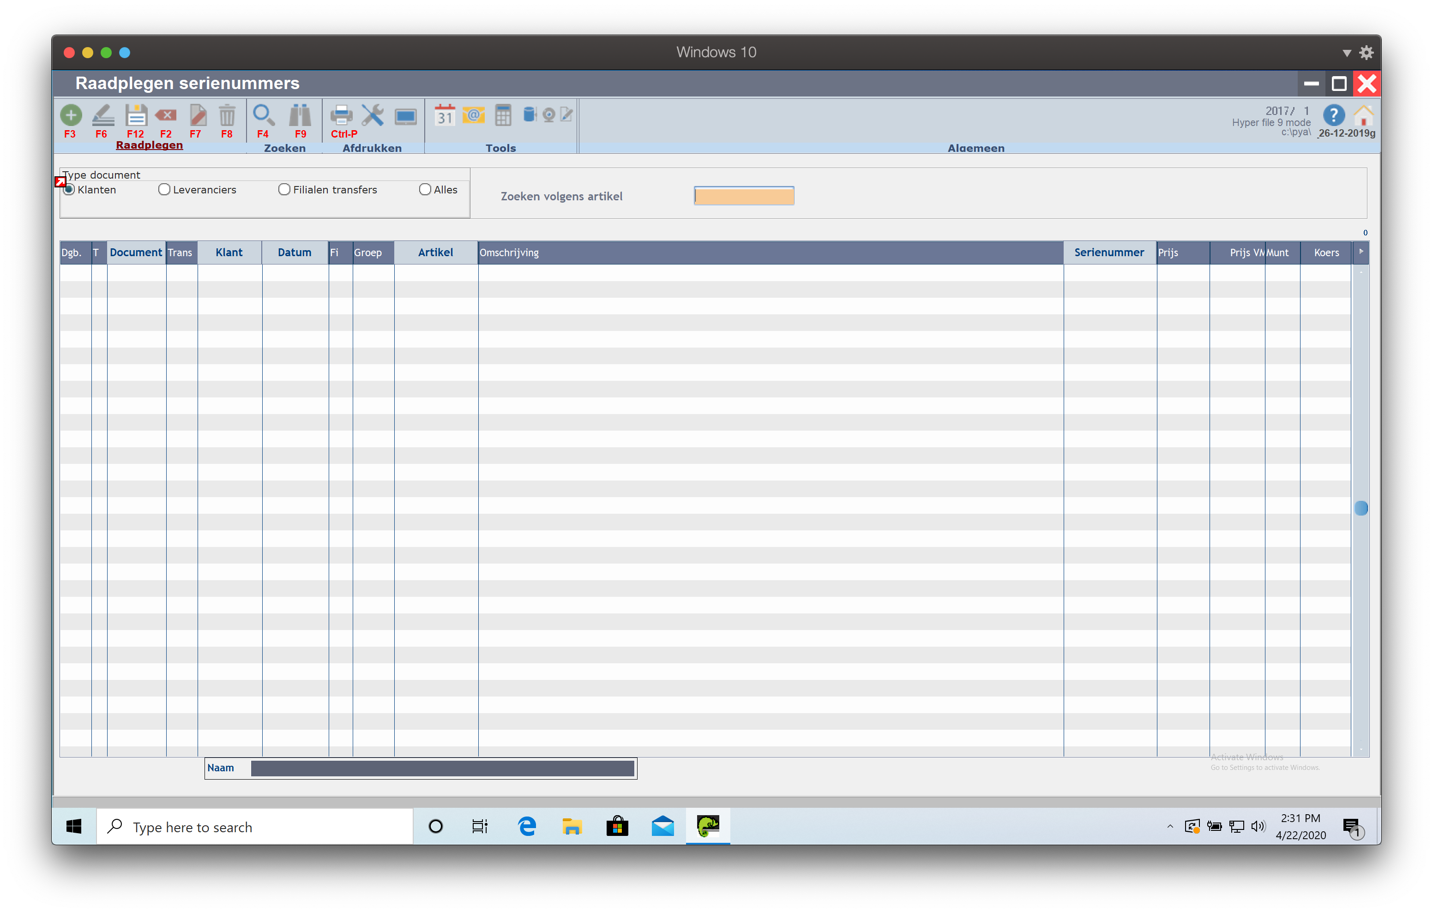Sort by Serienummer column header
Viewport: 1433px width, 913px height.
click(x=1108, y=252)
